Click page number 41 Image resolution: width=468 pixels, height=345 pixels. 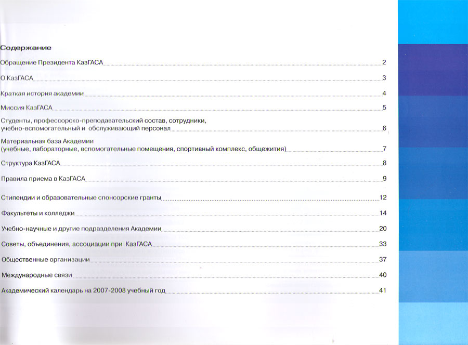(x=383, y=290)
